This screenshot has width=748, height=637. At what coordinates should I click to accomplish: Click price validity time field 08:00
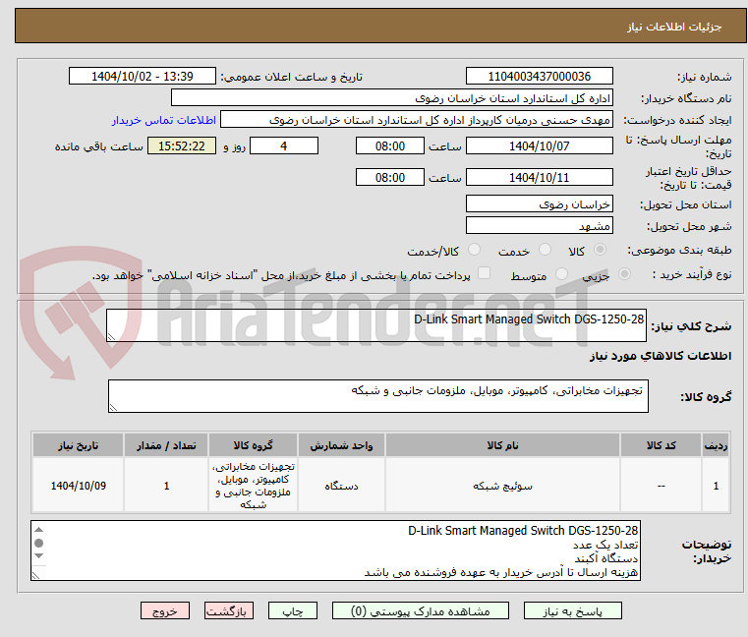(x=390, y=178)
